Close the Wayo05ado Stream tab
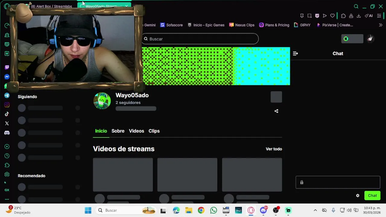The width and height of the screenshot is (386, 217). click(x=126, y=6)
